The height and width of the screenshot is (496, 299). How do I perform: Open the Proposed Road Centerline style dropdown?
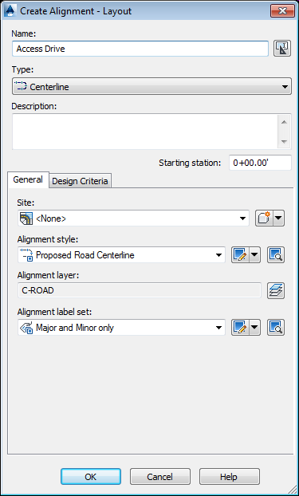click(x=121, y=255)
